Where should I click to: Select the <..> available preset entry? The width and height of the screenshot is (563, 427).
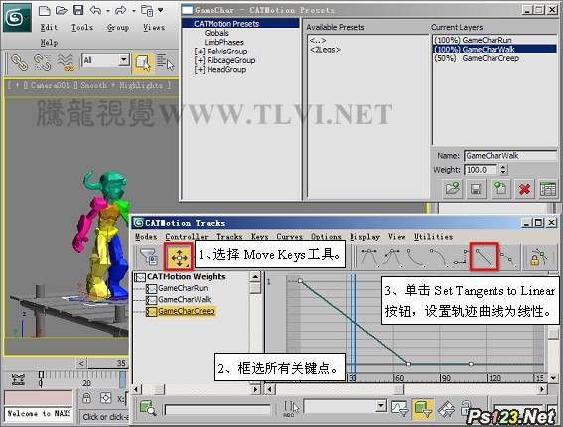click(318, 40)
